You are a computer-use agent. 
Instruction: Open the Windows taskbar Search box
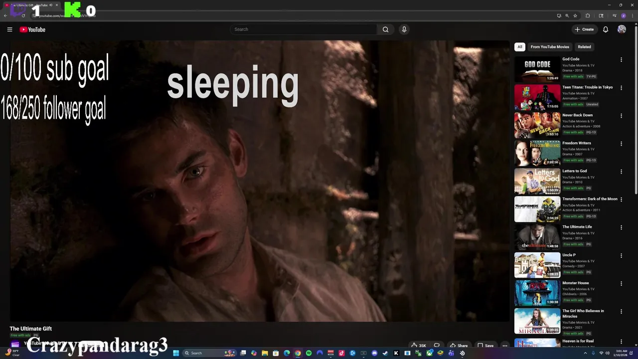pyautogui.click(x=209, y=353)
